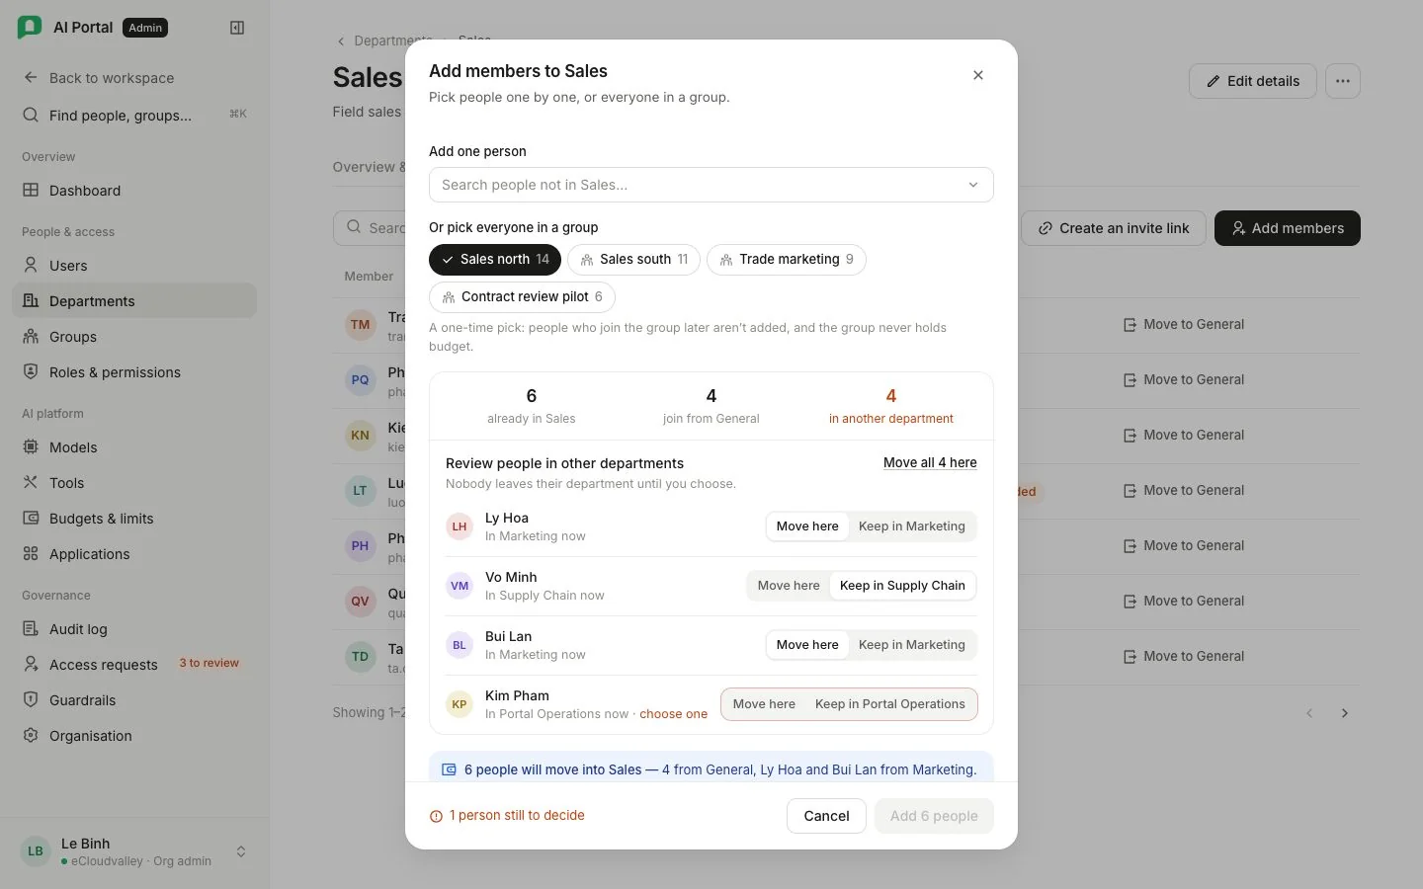Click the dark Add members button
This screenshot has height=889, width=1423.
(1288, 228)
